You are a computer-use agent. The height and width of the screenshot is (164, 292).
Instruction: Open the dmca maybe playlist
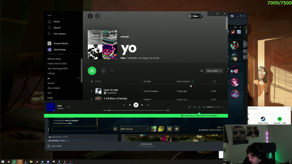54,88
